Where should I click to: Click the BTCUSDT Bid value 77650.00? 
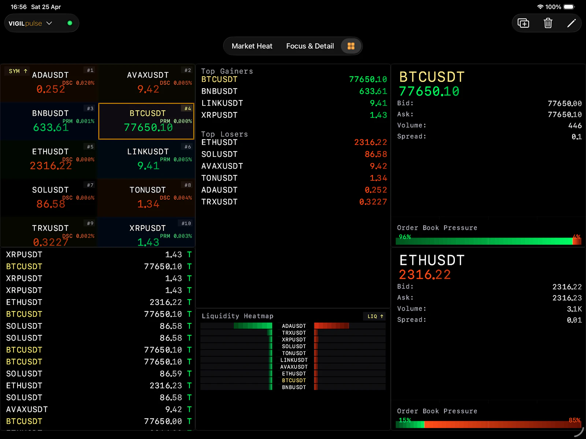point(564,104)
